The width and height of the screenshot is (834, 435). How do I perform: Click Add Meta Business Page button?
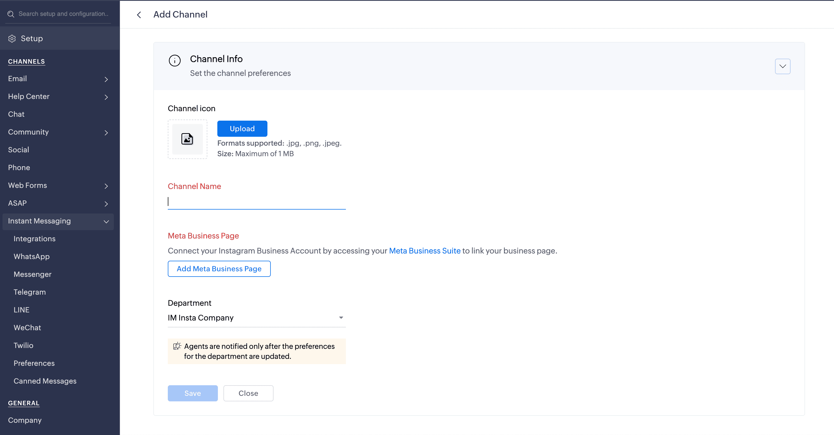pos(219,269)
